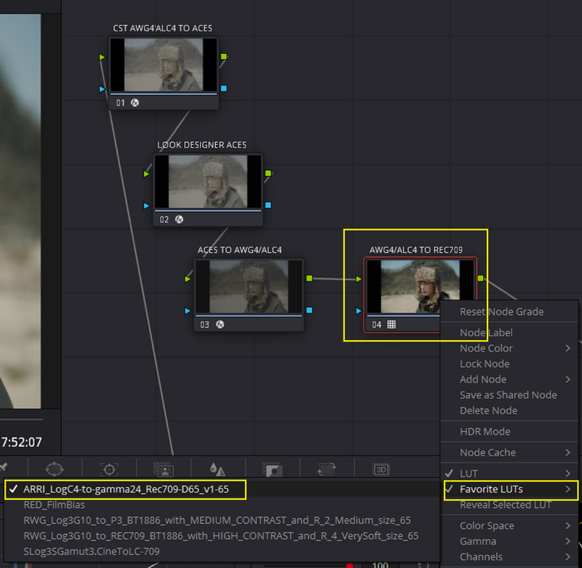582x568 pixels.
Task: Open the Tracker palette icon
Action: pyautogui.click(x=109, y=469)
